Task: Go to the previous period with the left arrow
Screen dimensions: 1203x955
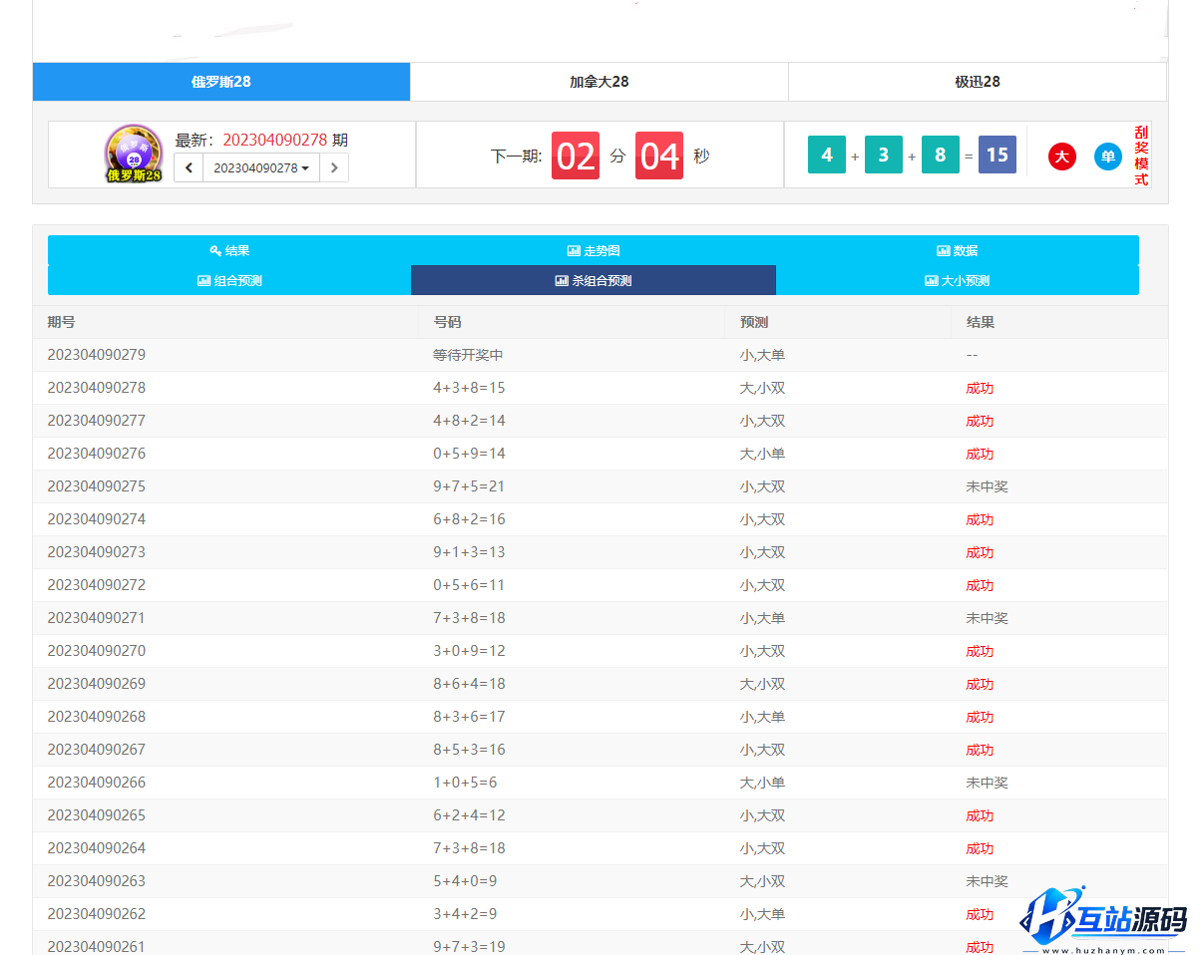Action: pyautogui.click(x=189, y=167)
